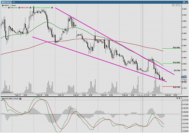The height and width of the screenshot is (133, 189).
Task: Click the Pivot Points(1 day,Standard) label
Action: 41,8
